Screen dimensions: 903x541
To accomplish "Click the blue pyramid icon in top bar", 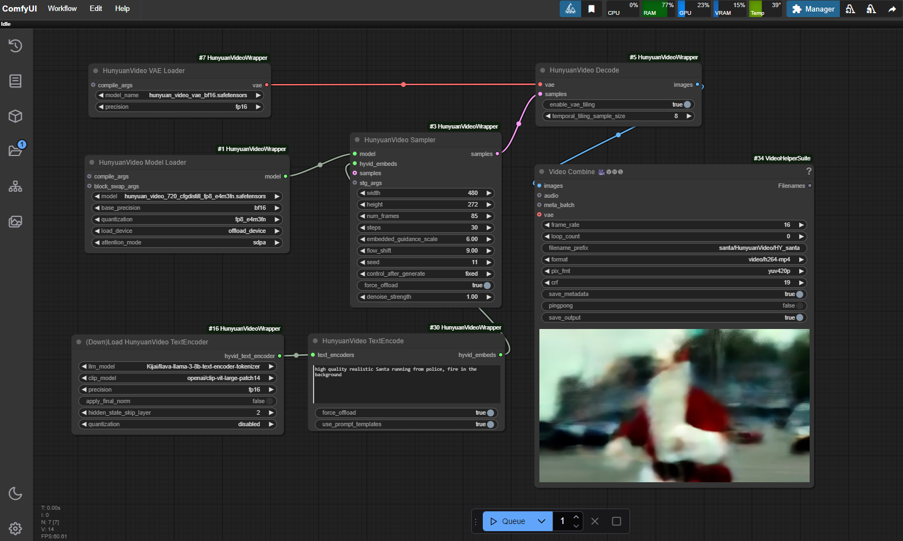I will pos(571,9).
